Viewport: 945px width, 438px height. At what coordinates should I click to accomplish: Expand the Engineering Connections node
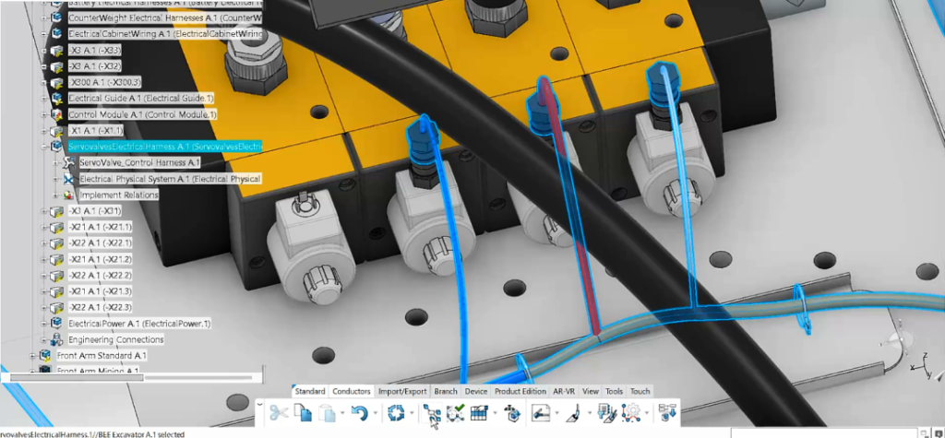pos(44,339)
